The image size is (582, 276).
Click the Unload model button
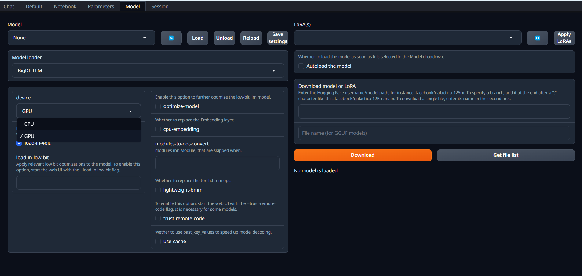pyautogui.click(x=224, y=38)
